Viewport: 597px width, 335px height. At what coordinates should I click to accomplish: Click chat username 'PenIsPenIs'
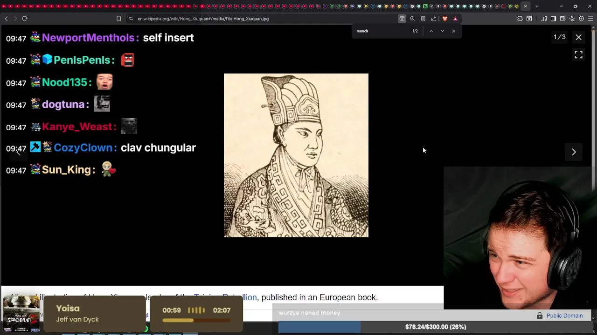tap(82, 60)
